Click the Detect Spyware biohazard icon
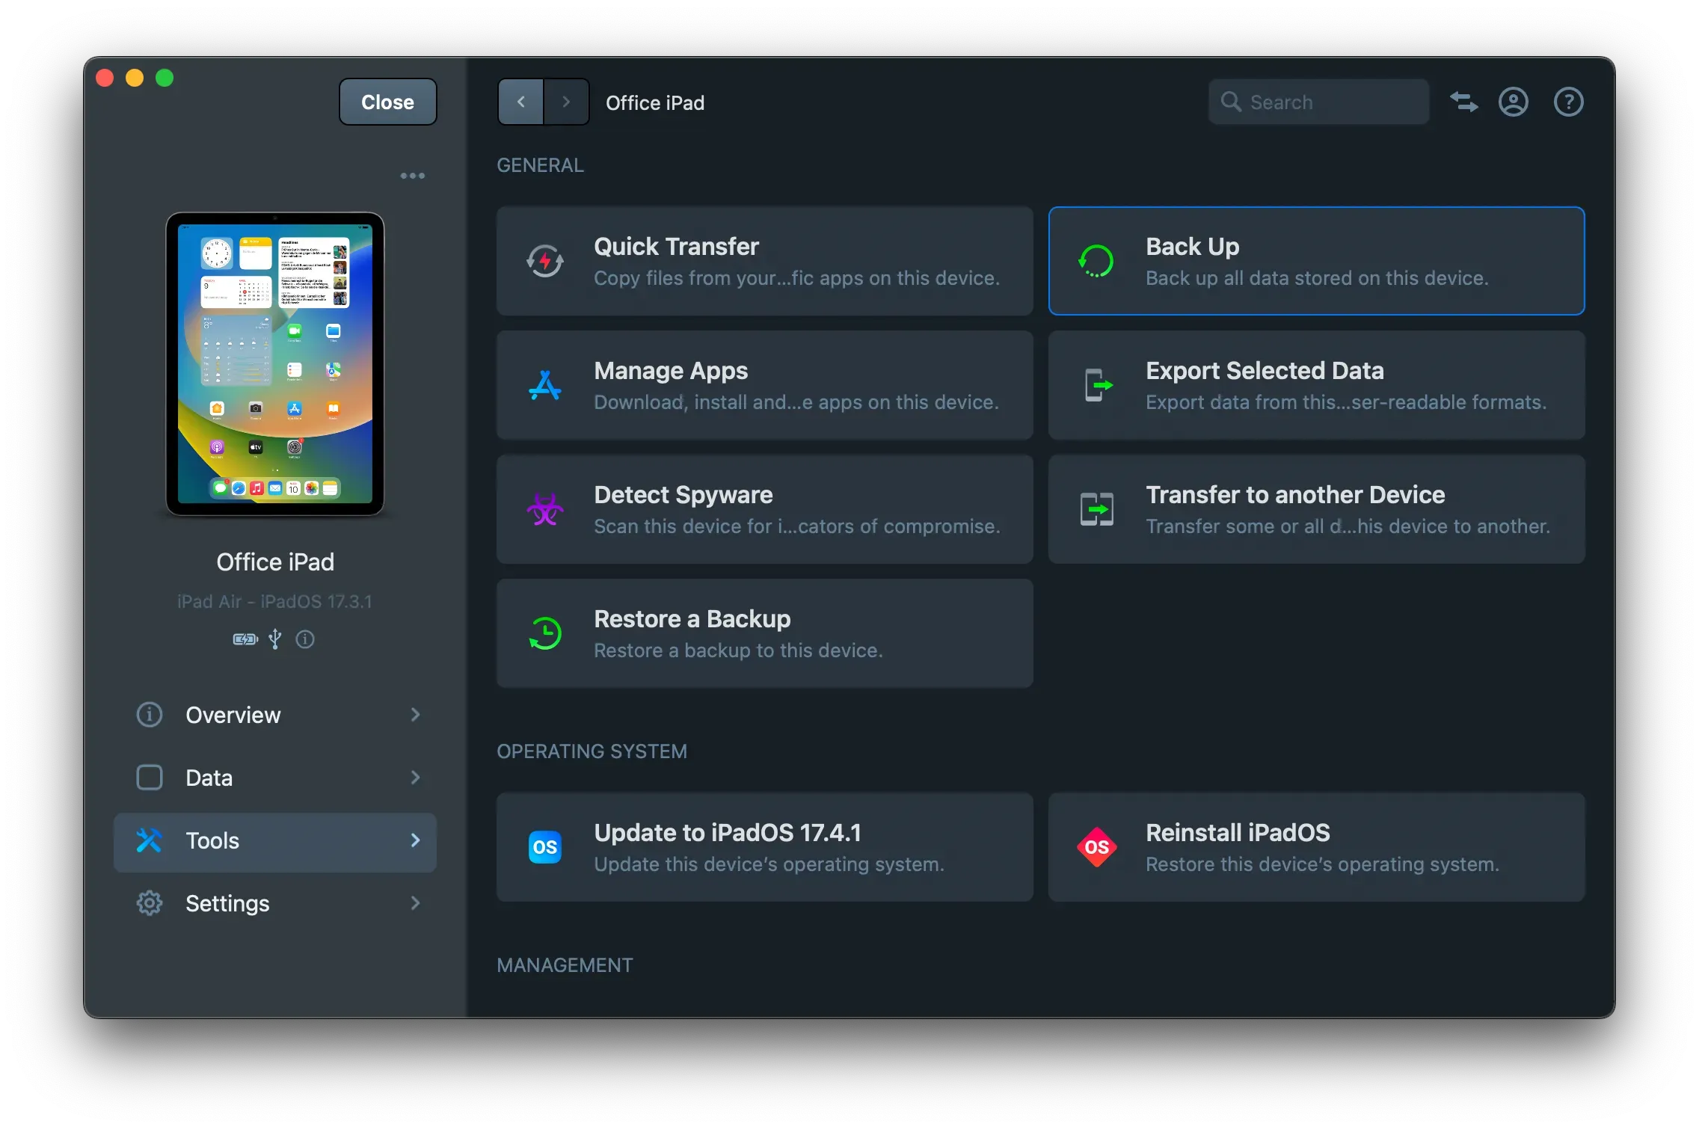Screen dimensions: 1699x1129 (x=544, y=510)
